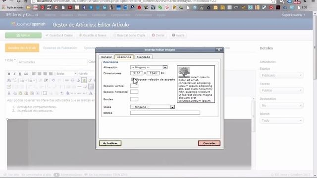
Task: Click the Estilos text field in dialog
Action: coord(165,113)
